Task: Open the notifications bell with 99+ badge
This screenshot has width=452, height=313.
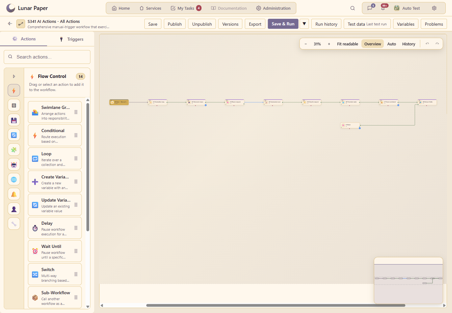Action: click(x=383, y=8)
